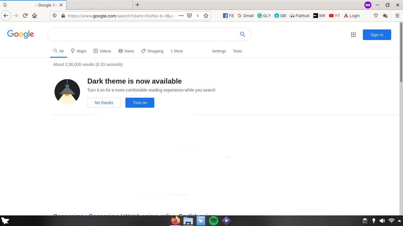
Task: Click the grey shield extension icon
Action: pyautogui.click(x=376, y=16)
